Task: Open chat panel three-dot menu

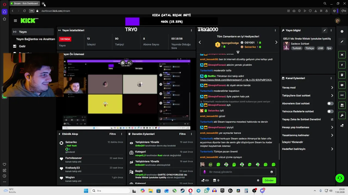Action: tap(275, 30)
